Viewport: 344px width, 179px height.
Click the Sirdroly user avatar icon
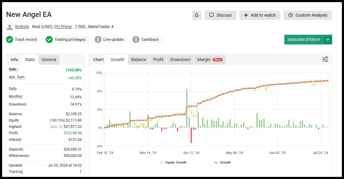pyautogui.click(x=10, y=27)
